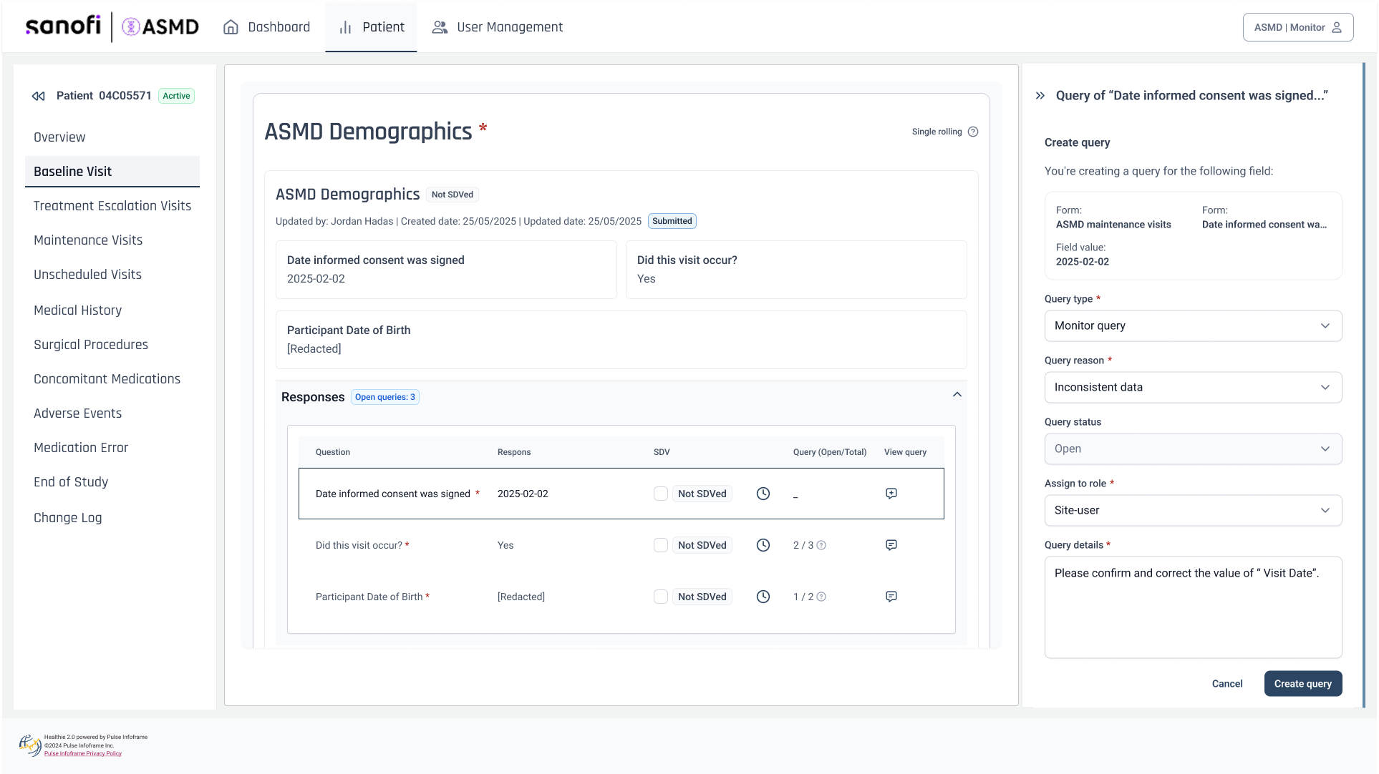
Task: Collapse query panel with chevrons icon
Action: pos(1040,96)
